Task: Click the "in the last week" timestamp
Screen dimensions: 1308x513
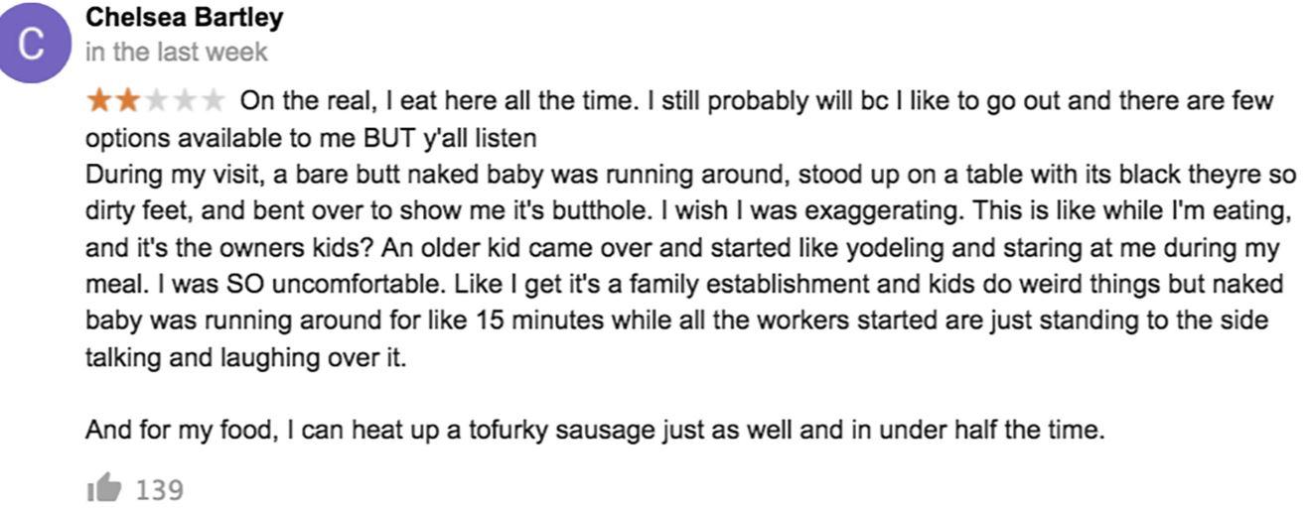Action: pyautogui.click(x=177, y=52)
